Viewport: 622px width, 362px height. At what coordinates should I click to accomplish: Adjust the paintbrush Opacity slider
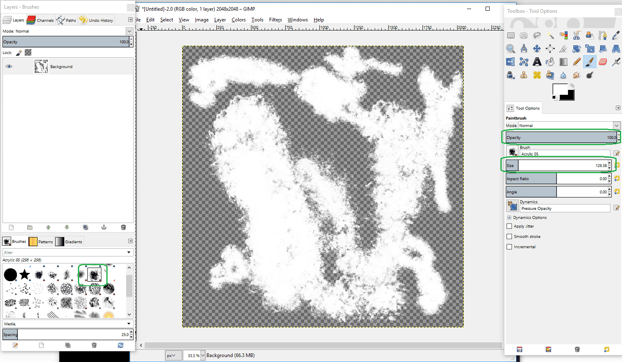[561, 138]
